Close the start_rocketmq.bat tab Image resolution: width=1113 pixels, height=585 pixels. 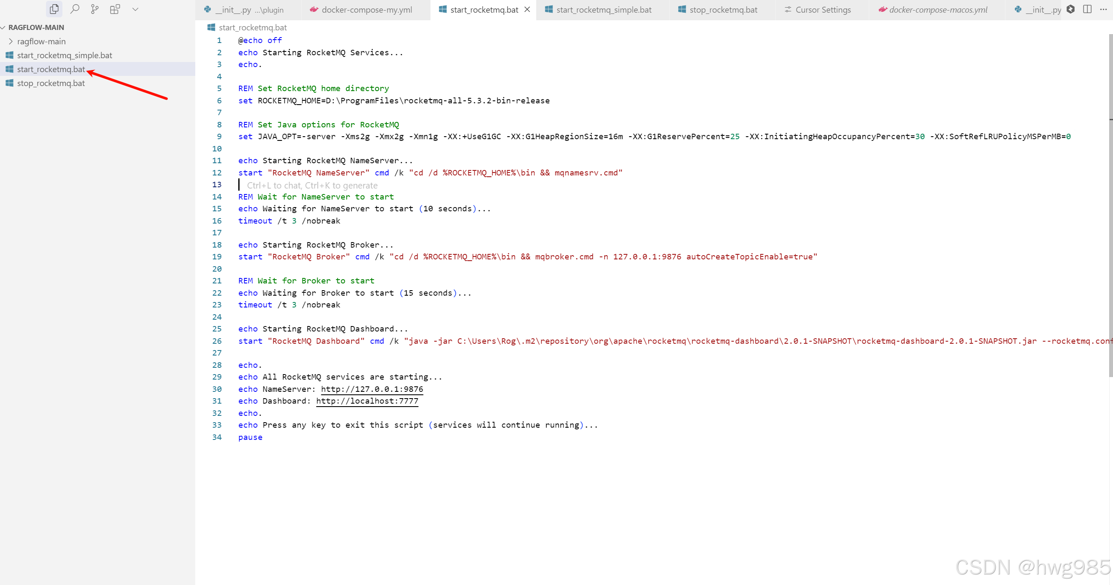point(527,10)
